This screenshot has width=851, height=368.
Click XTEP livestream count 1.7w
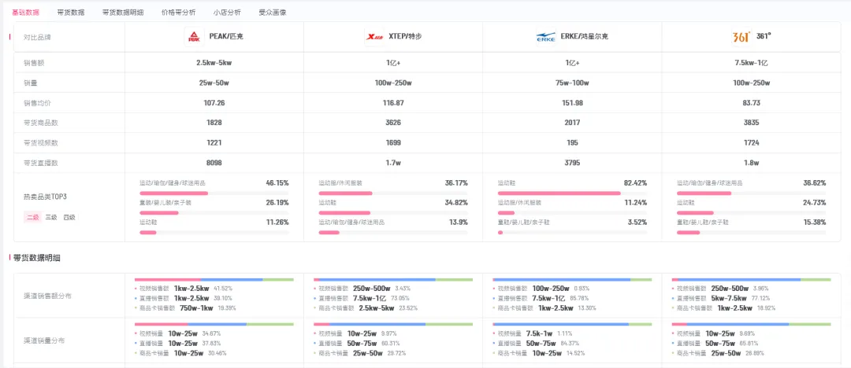[393, 163]
